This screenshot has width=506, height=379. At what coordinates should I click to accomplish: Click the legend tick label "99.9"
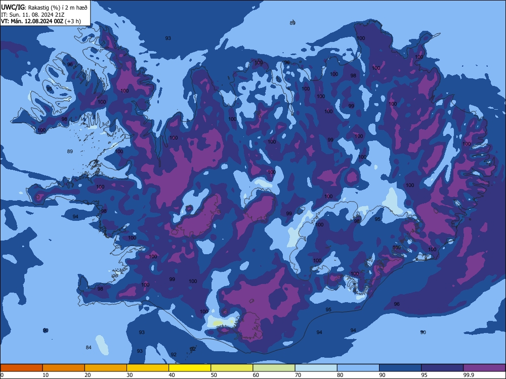[468, 375]
